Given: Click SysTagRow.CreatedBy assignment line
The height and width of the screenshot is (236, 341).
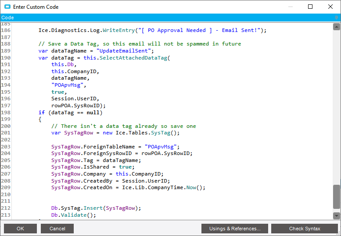Looking at the screenshot, I should 111,181.
